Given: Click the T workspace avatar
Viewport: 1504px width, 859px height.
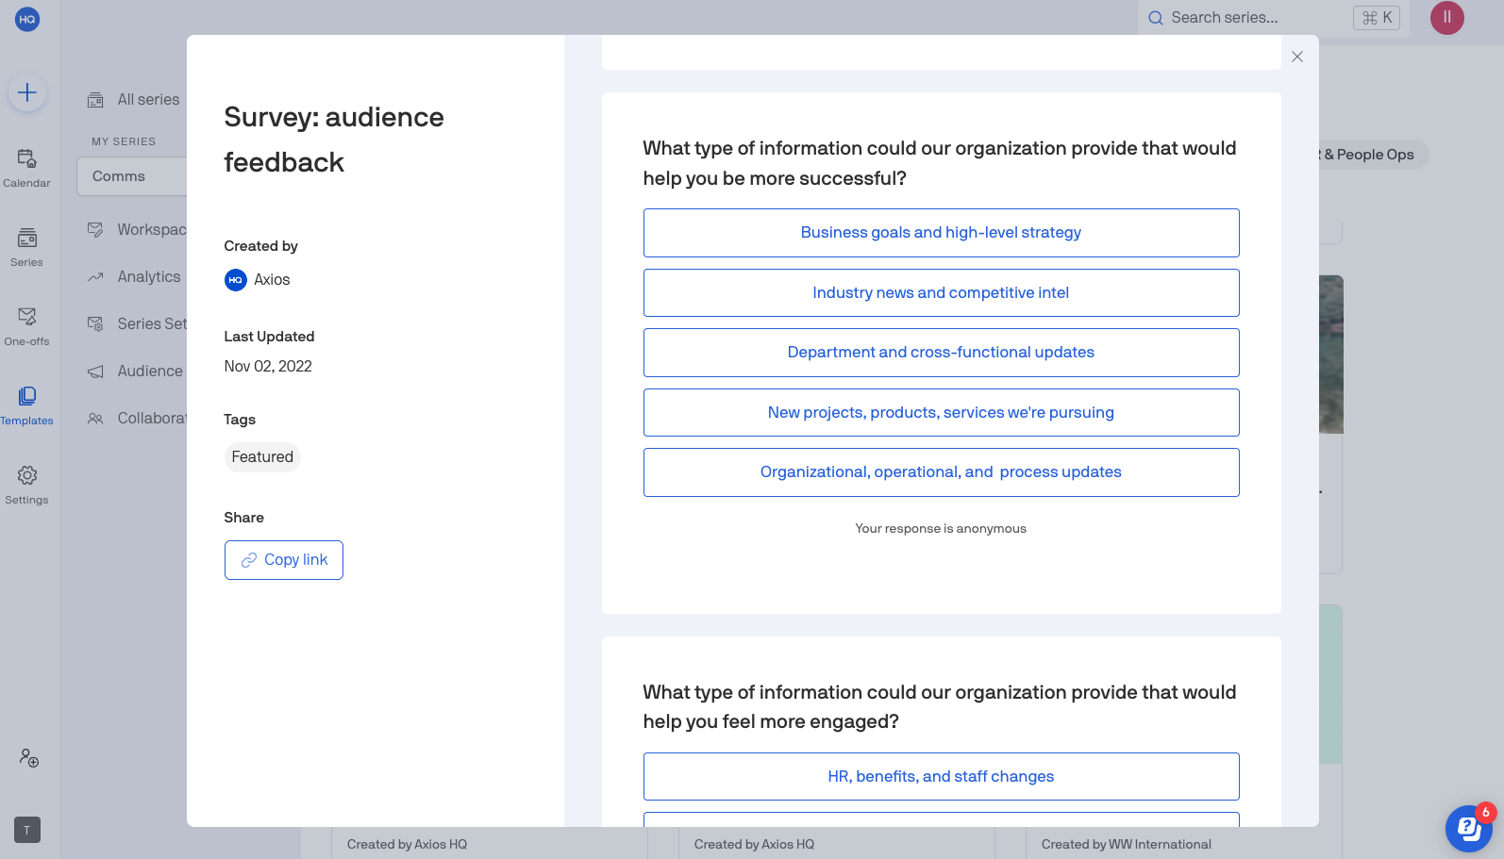Looking at the screenshot, I should (27, 830).
